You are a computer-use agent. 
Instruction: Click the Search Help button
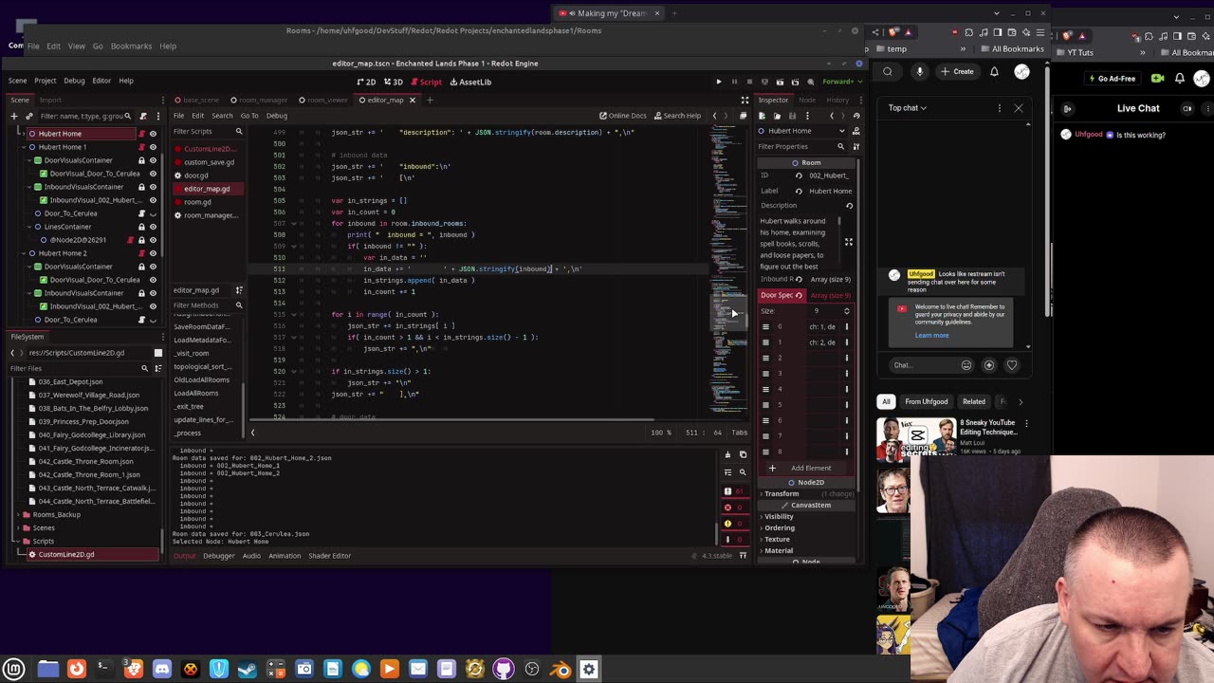(676, 116)
